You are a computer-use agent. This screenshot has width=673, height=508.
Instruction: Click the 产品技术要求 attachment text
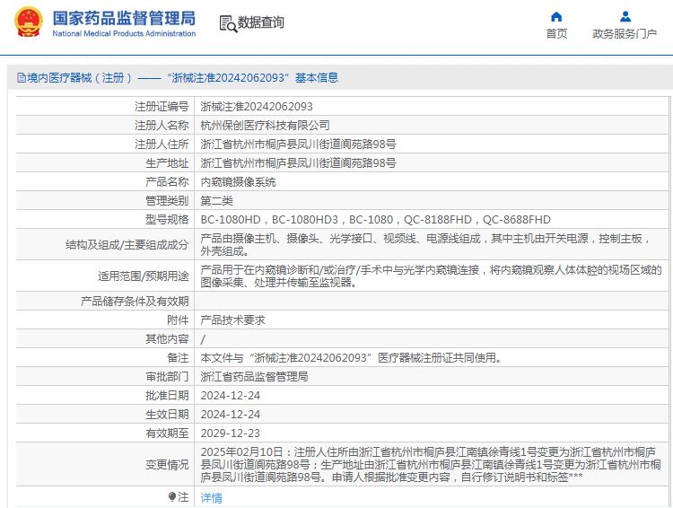pyautogui.click(x=232, y=320)
